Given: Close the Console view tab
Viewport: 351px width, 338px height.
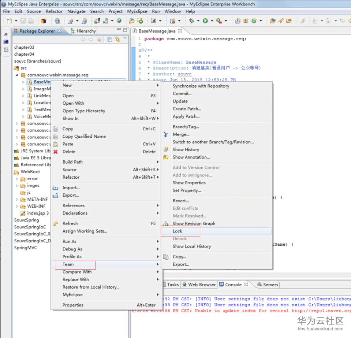Looking at the screenshot, I should [x=246, y=284].
